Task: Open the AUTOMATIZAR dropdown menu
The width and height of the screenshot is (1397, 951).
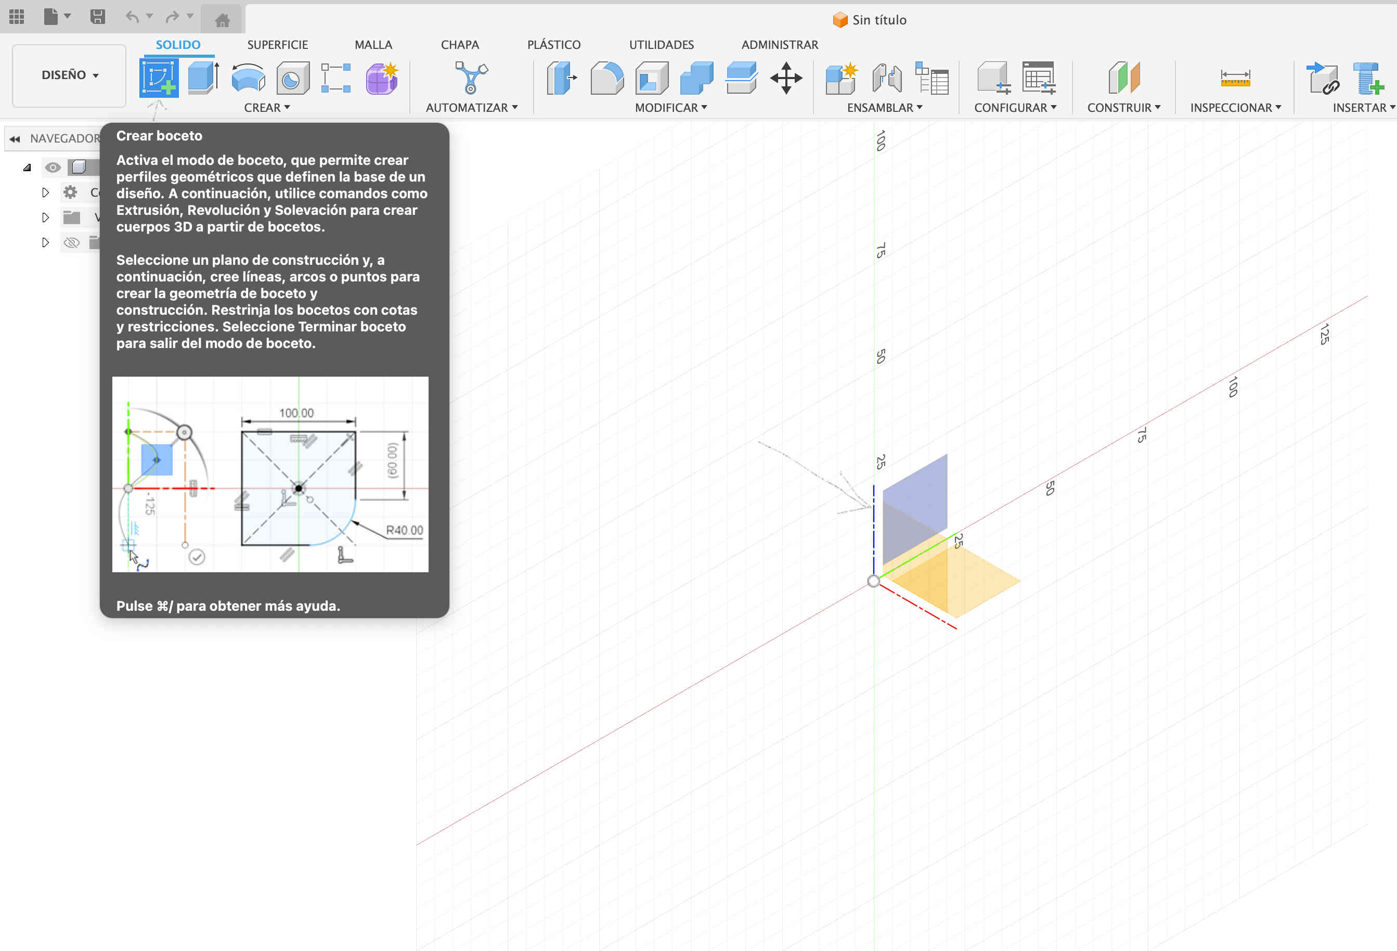Action: 471,108
